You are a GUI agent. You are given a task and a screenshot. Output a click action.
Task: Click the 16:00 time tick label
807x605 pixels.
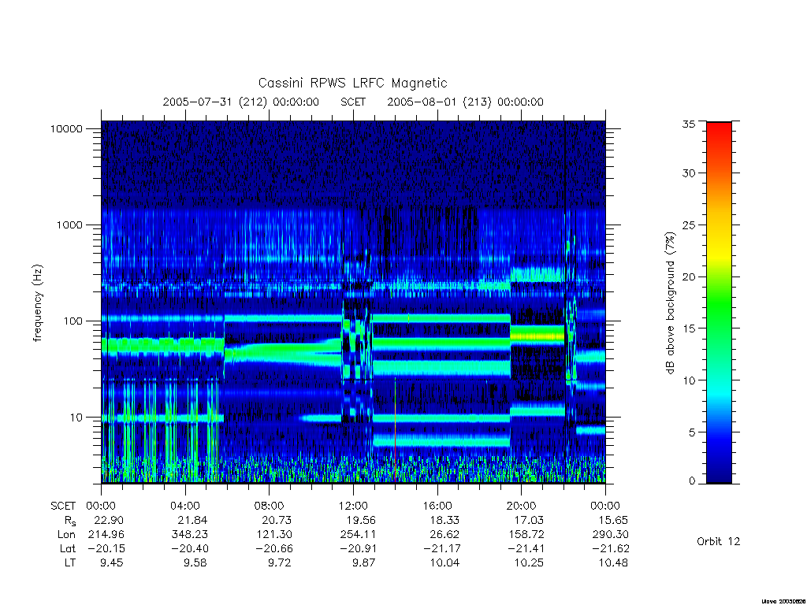point(437,507)
